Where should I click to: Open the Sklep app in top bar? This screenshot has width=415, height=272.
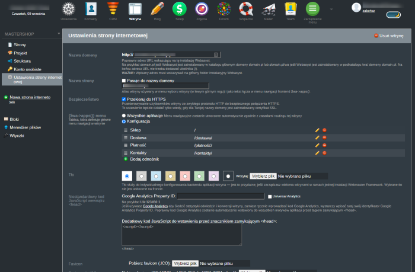tap(178, 9)
